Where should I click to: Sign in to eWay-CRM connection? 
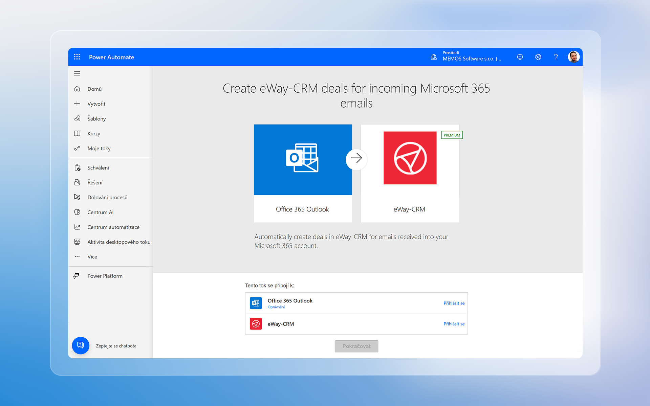[454, 324]
